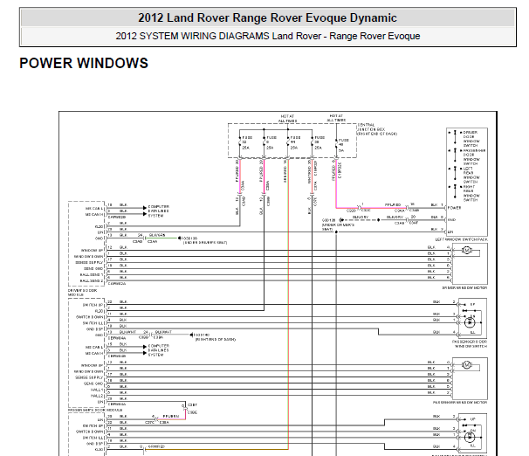Viewport: 529px width, 456px height.
Task: Click the 2012 SYSTEM WIRING DIAGRAMS subtitle
Action: tap(267, 36)
